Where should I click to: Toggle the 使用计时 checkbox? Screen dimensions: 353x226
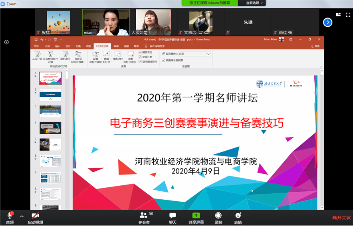[x=140, y=57]
